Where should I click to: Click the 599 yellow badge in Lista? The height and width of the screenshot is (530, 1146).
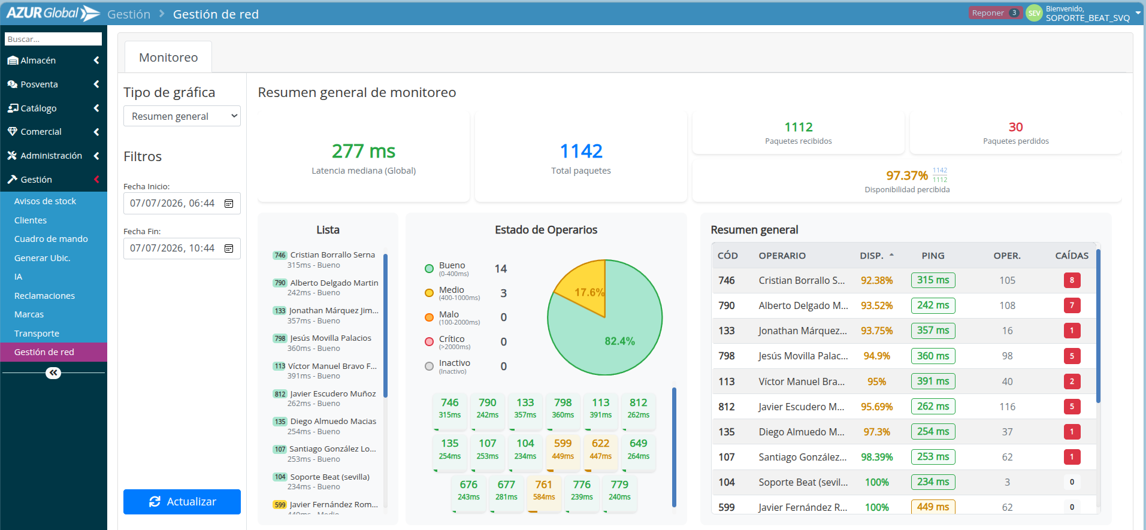[280, 505]
